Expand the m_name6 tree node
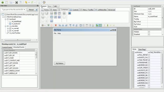Screen dimensions: 164x92 (x=8, y=28)
